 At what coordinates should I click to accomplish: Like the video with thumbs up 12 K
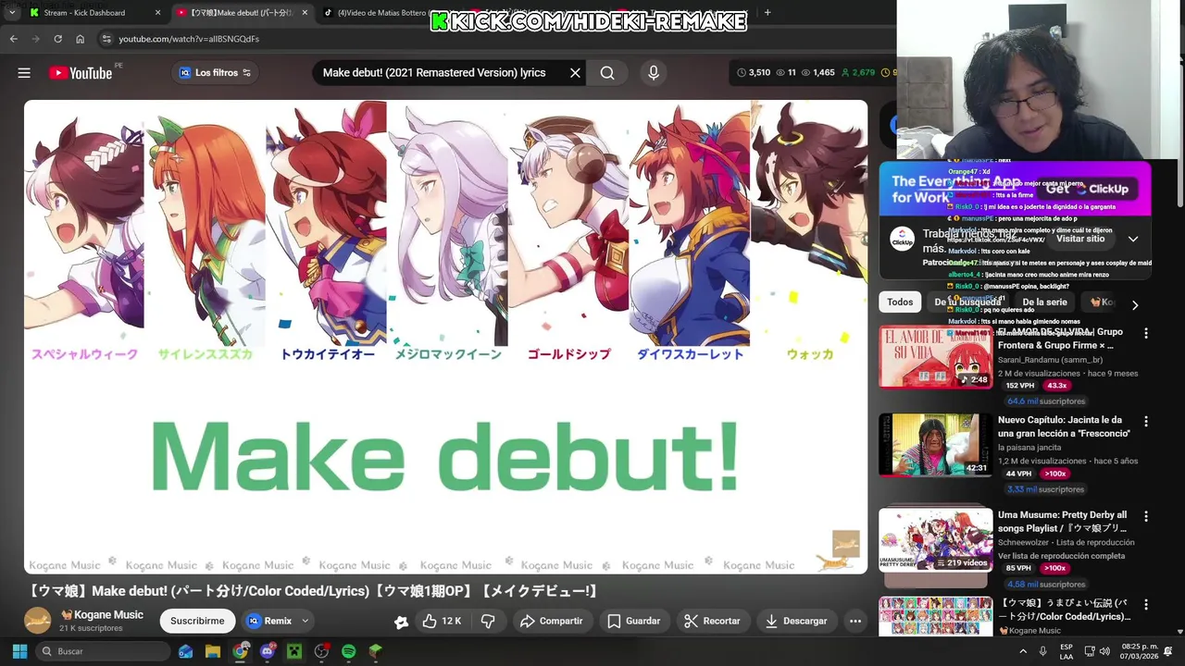pyautogui.click(x=442, y=621)
